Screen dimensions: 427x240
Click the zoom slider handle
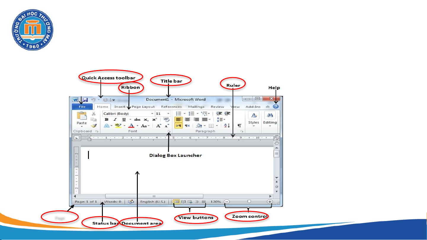(x=249, y=202)
